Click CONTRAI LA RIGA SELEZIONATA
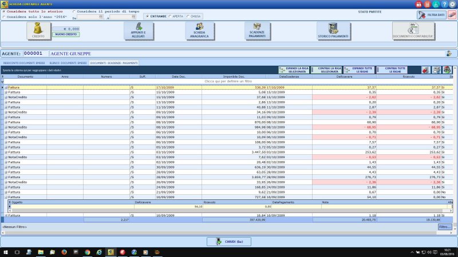The width and height of the screenshot is (458, 257). [327, 70]
